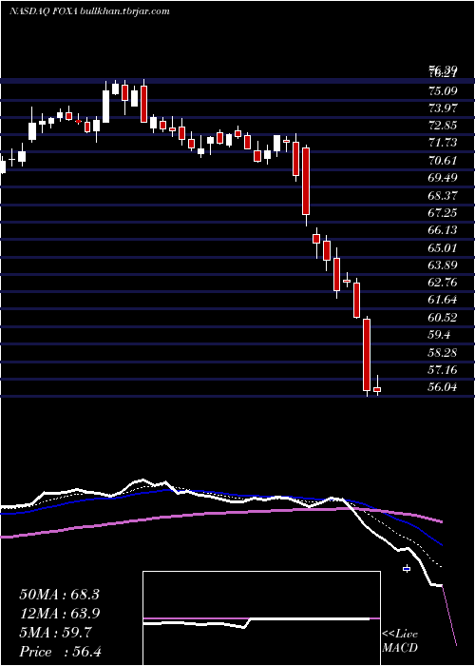The image size is (475, 666).
Task: Click the <<Live MACD label
Action: point(400,641)
